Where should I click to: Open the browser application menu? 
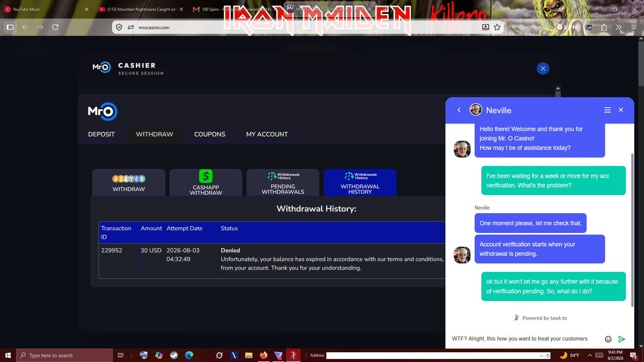(x=634, y=27)
